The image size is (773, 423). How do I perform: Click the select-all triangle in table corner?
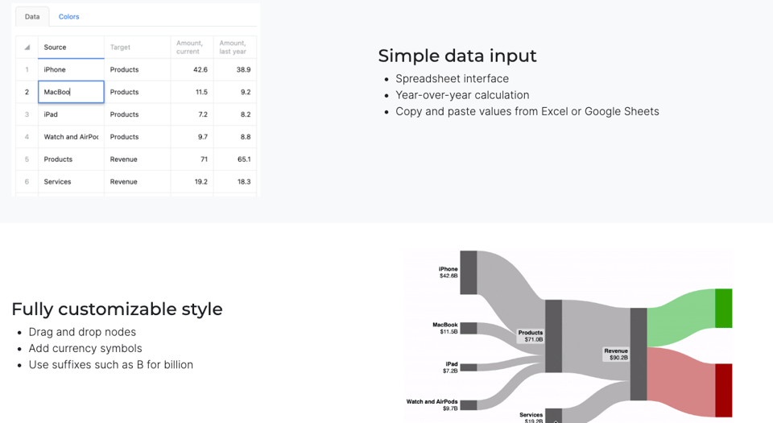[x=27, y=48]
